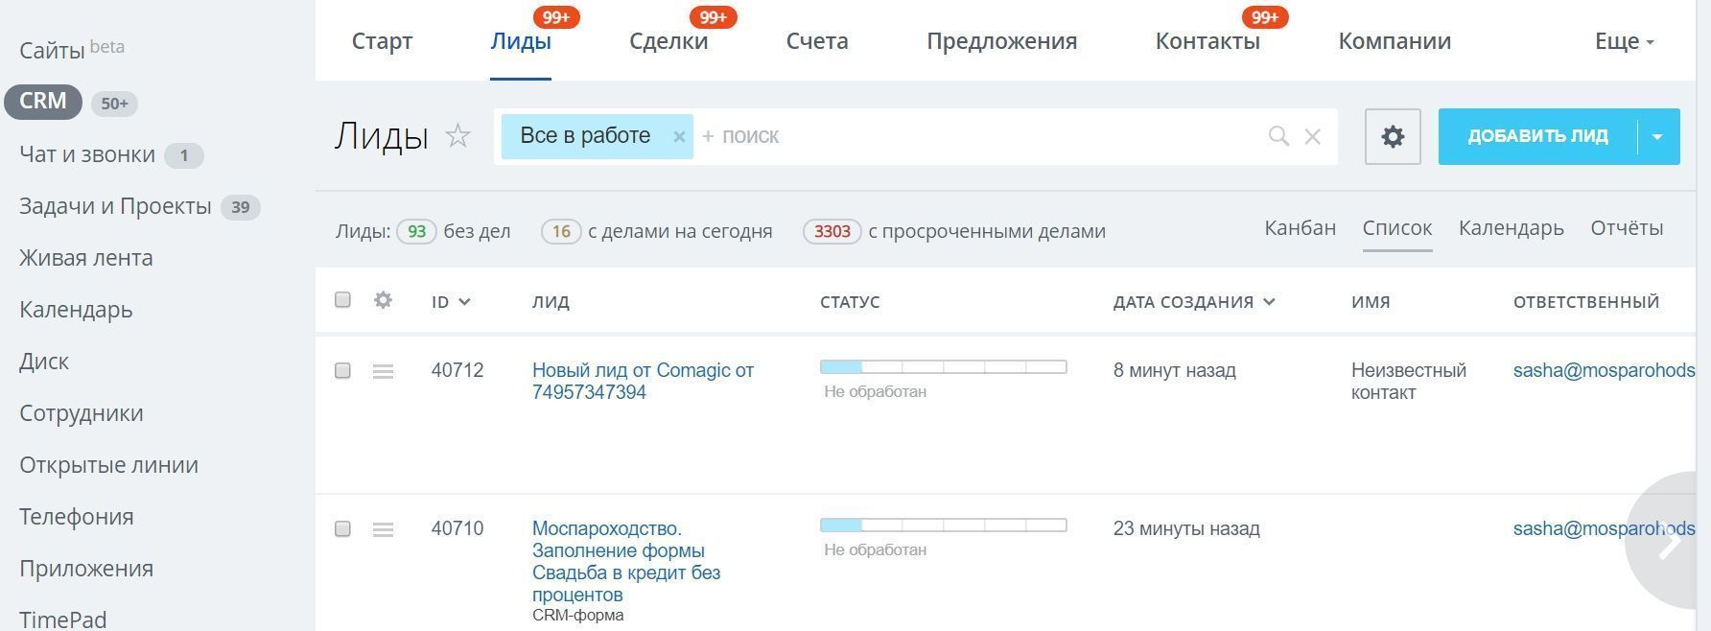Switch to Канбан view
The width and height of the screenshot is (1711, 631).
coord(1300,228)
